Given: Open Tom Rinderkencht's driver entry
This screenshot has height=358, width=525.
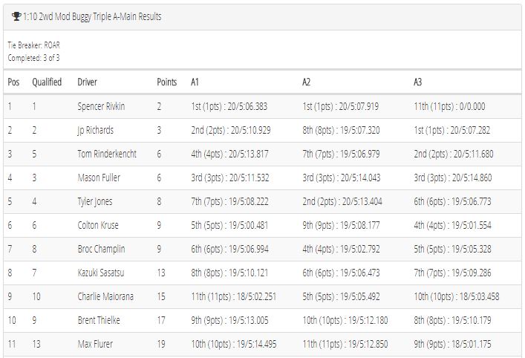Looking at the screenshot, I should (107, 154).
